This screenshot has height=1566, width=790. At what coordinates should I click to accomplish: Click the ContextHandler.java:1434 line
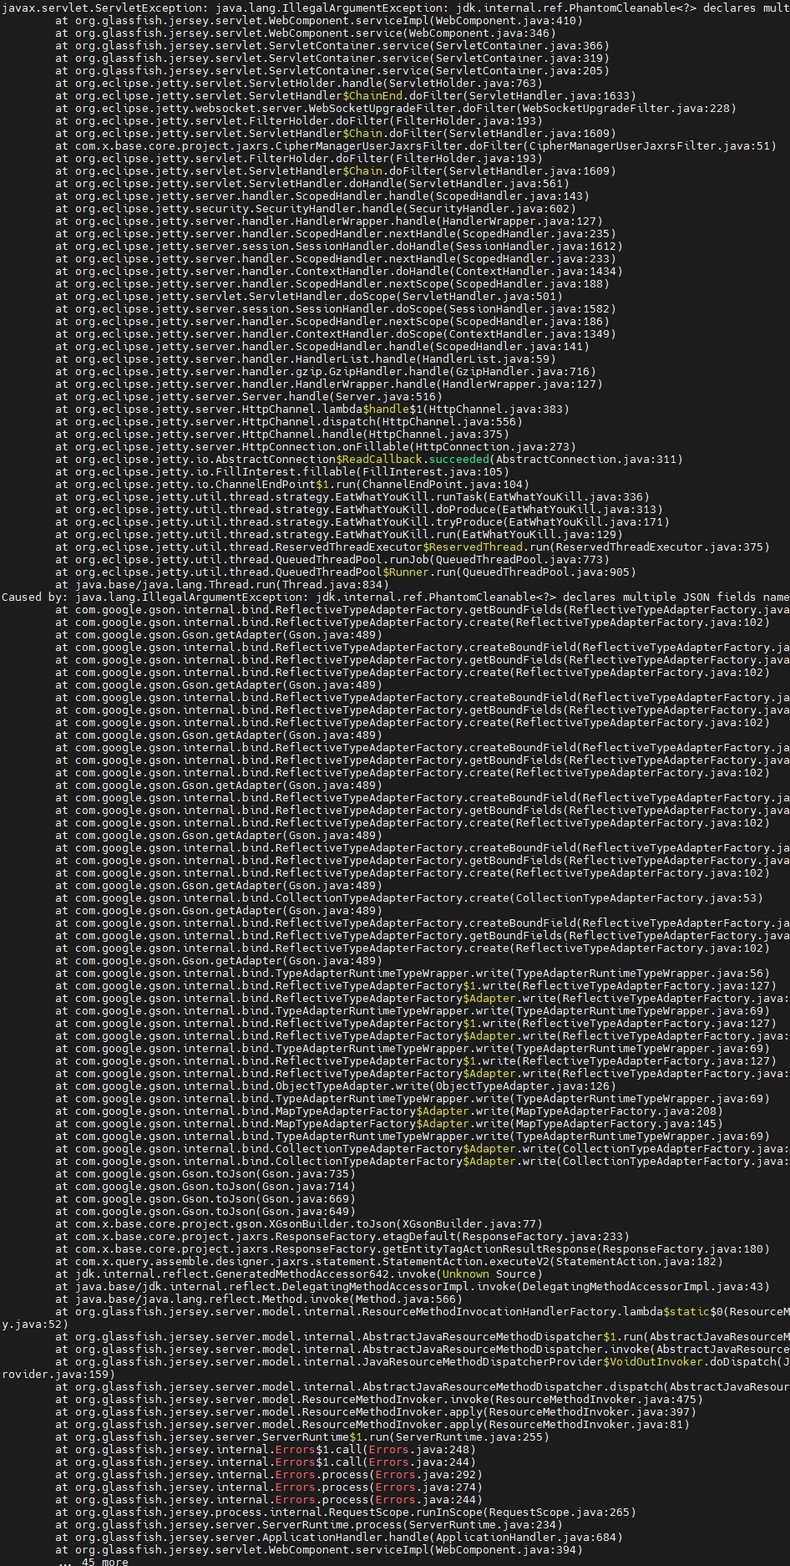tap(339, 271)
